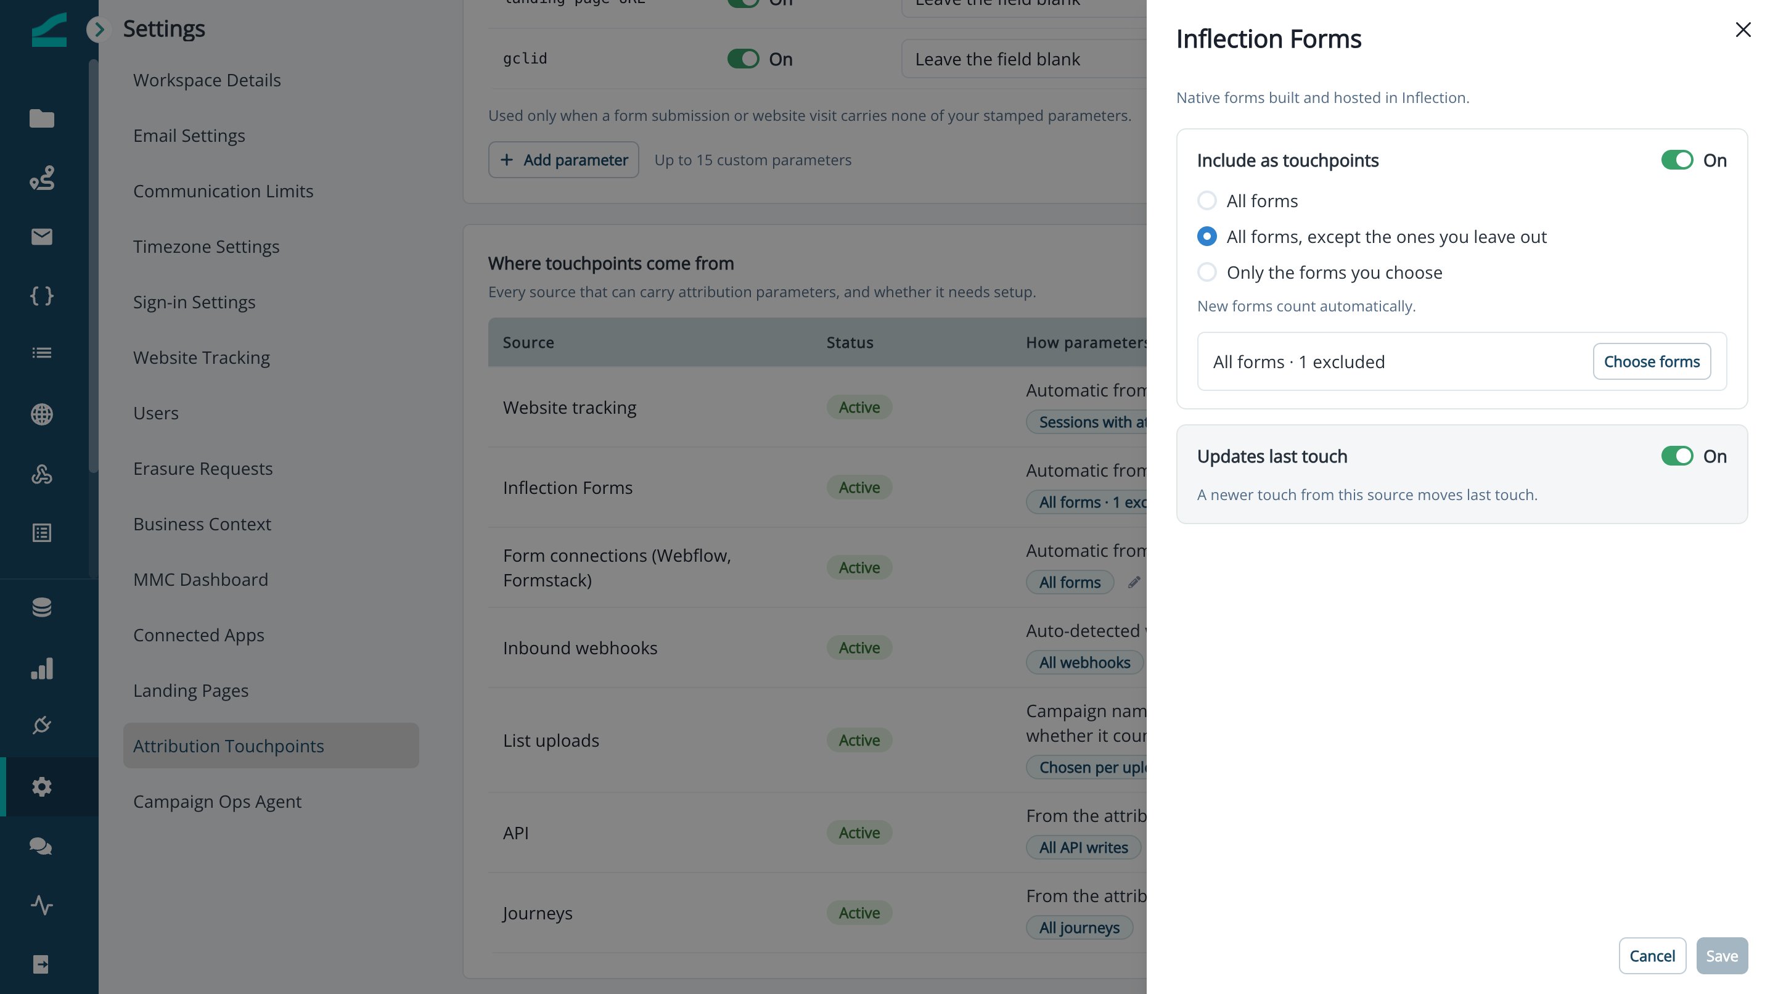Viewport: 1778px width, 994px height.
Task: Click the Add parameter button
Action: 563,160
